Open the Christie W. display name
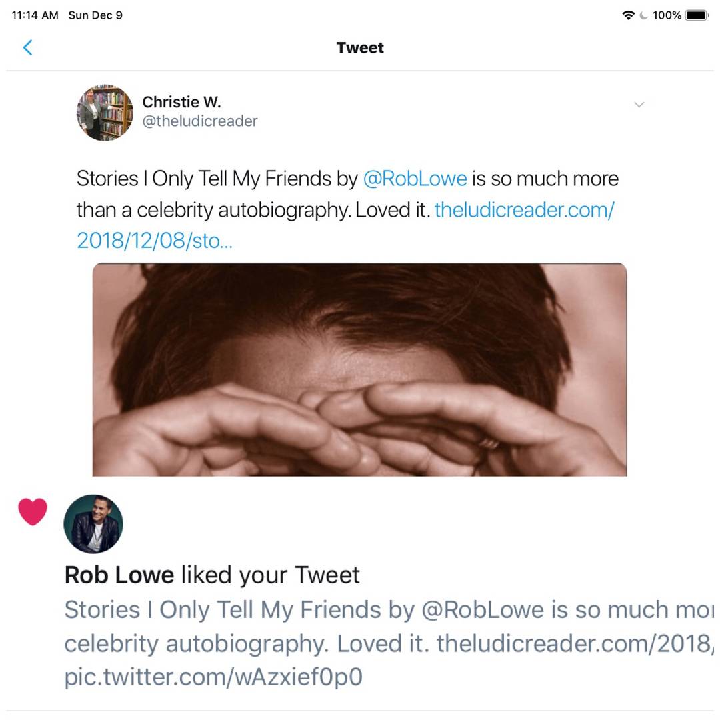 click(181, 102)
